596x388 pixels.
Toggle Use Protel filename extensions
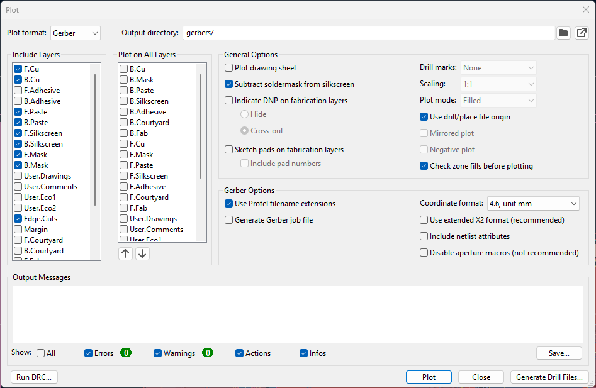click(229, 204)
